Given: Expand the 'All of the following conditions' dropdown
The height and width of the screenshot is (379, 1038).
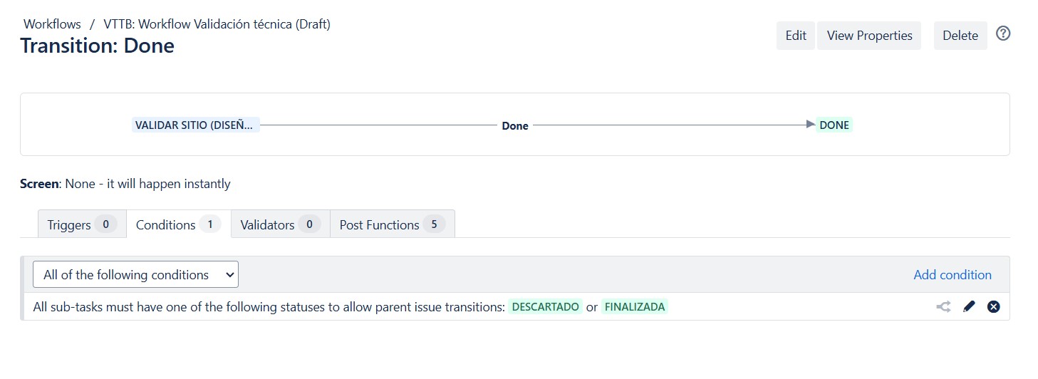Looking at the screenshot, I should [x=135, y=274].
